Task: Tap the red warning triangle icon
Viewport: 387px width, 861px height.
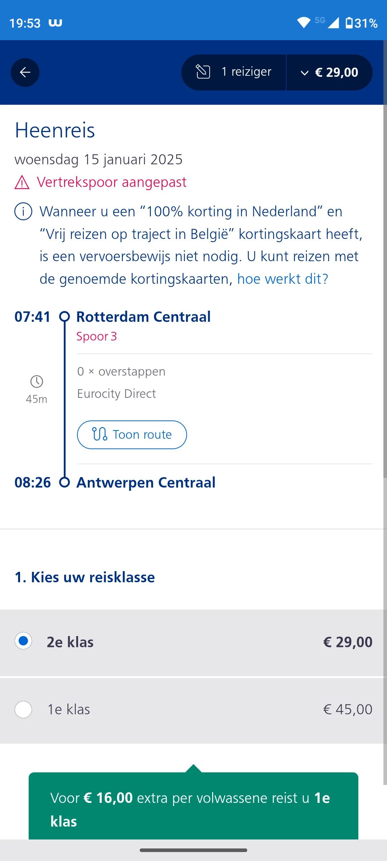Action: pyautogui.click(x=22, y=183)
